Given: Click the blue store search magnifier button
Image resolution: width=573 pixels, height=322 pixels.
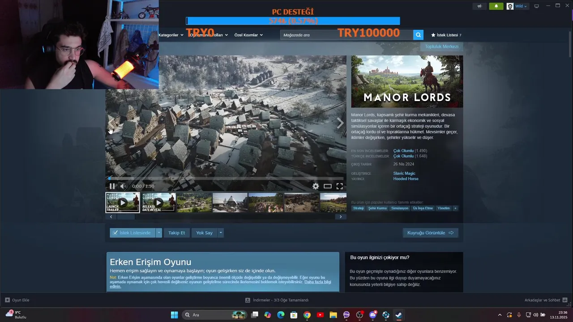Looking at the screenshot, I should pos(418,35).
